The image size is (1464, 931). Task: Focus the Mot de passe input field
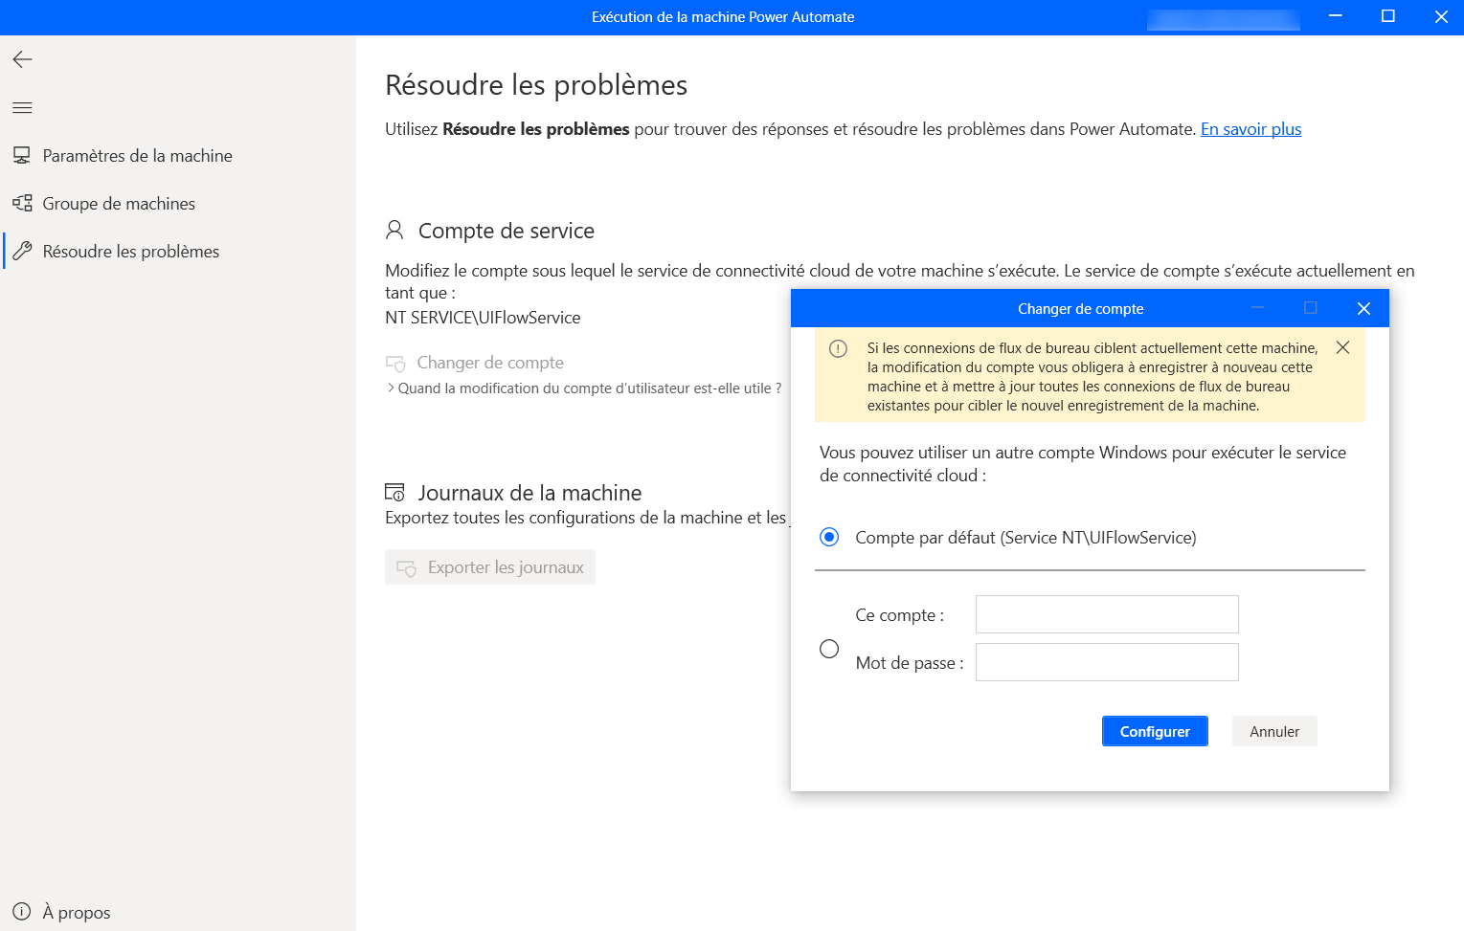pyautogui.click(x=1107, y=662)
